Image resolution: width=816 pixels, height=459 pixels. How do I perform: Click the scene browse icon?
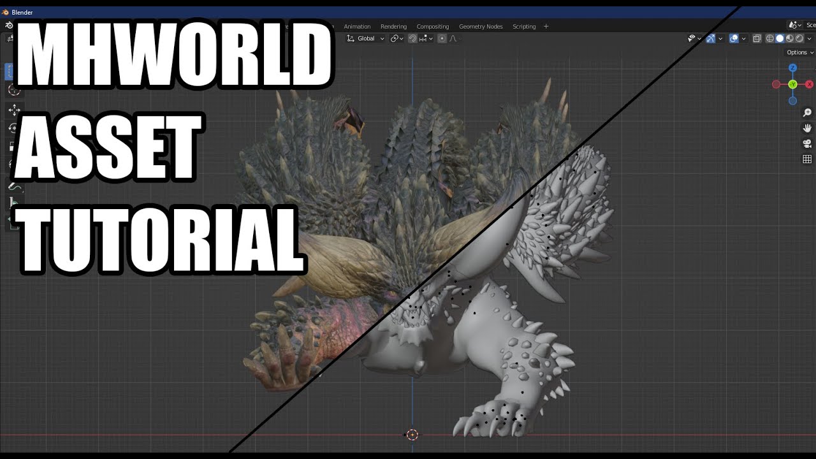794,25
